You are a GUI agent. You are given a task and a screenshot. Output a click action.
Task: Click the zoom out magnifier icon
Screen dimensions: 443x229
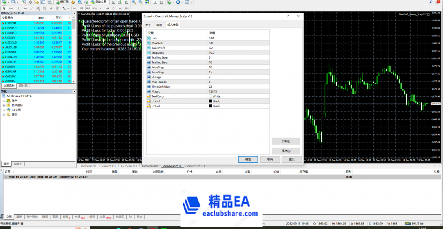(x=140, y=2)
